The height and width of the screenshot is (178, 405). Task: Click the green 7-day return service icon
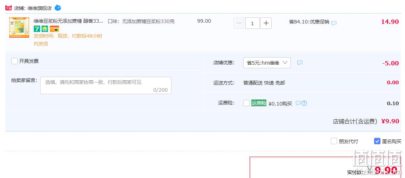tap(37, 29)
